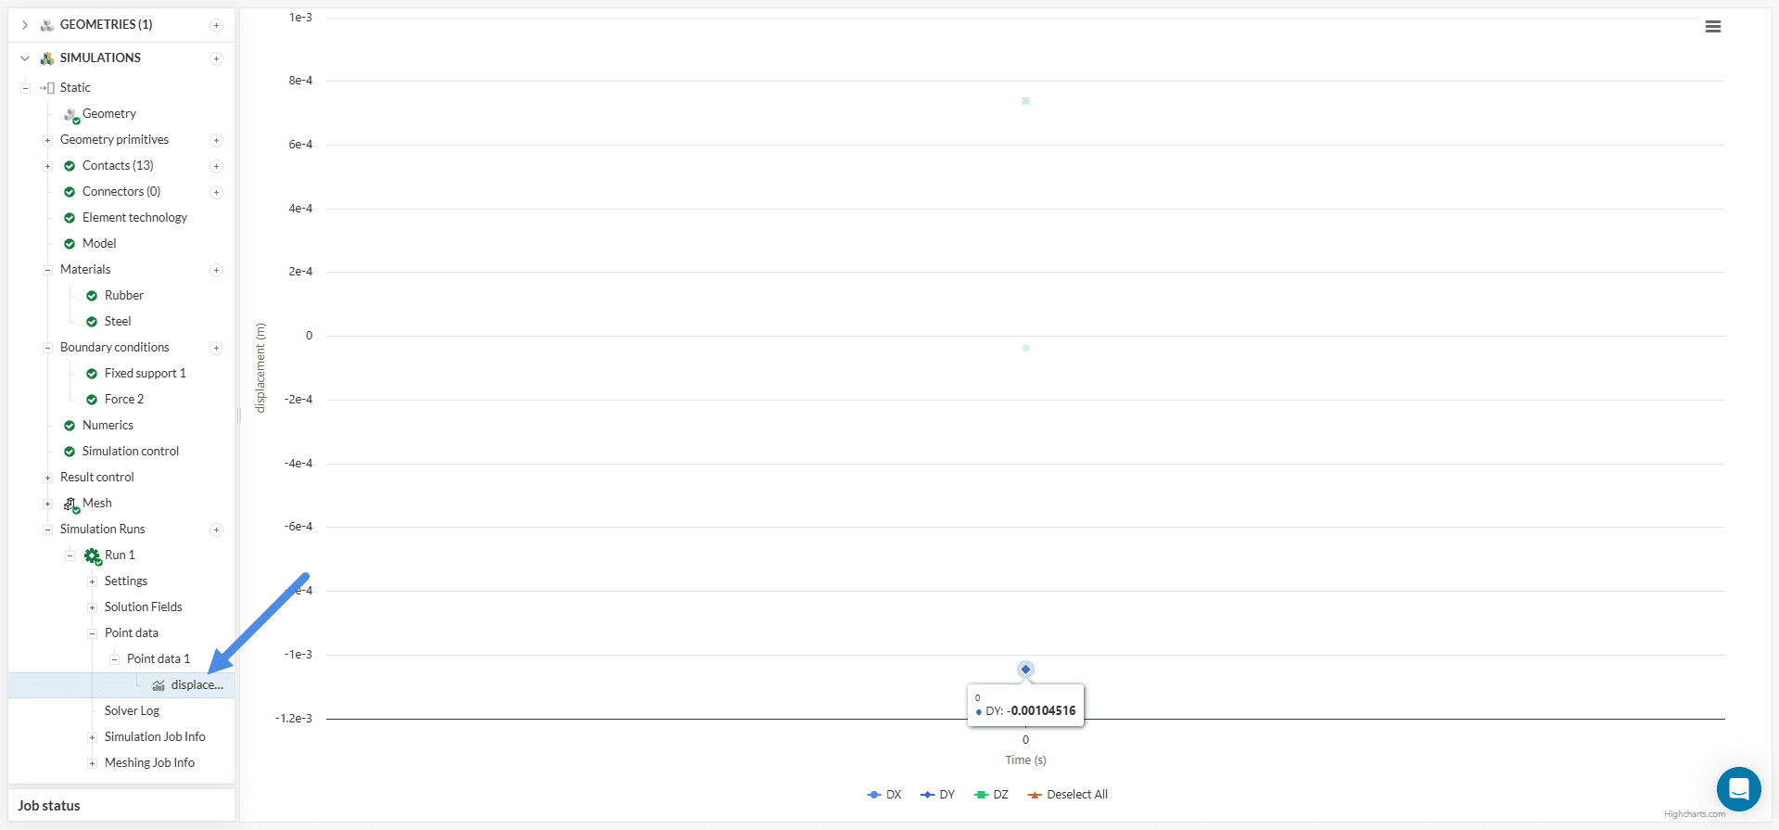Open the Highcharts.com credit link

[x=1694, y=814]
